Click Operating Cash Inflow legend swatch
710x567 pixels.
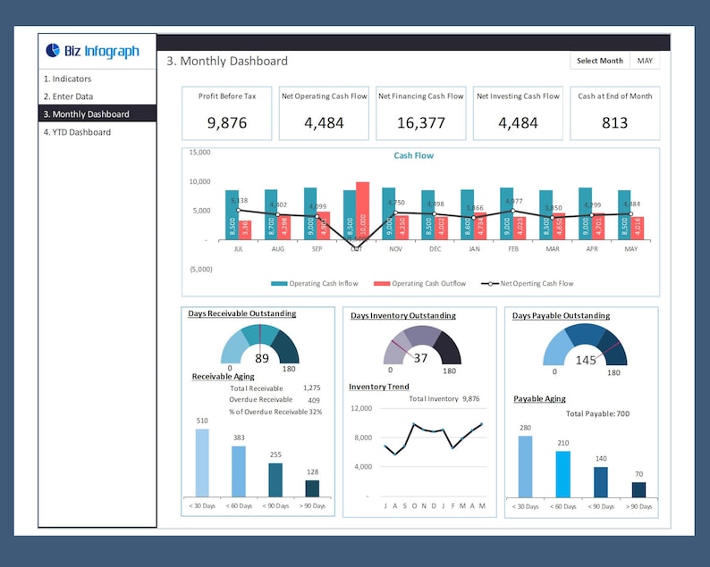pyautogui.click(x=279, y=284)
